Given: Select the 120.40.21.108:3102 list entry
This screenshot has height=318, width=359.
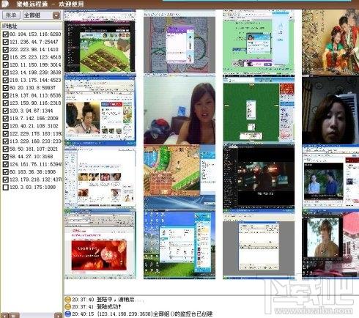Looking at the screenshot, I should click(34, 126).
